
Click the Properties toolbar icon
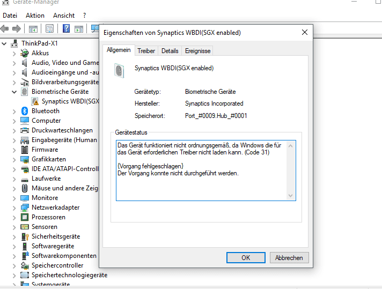click(49, 29)
